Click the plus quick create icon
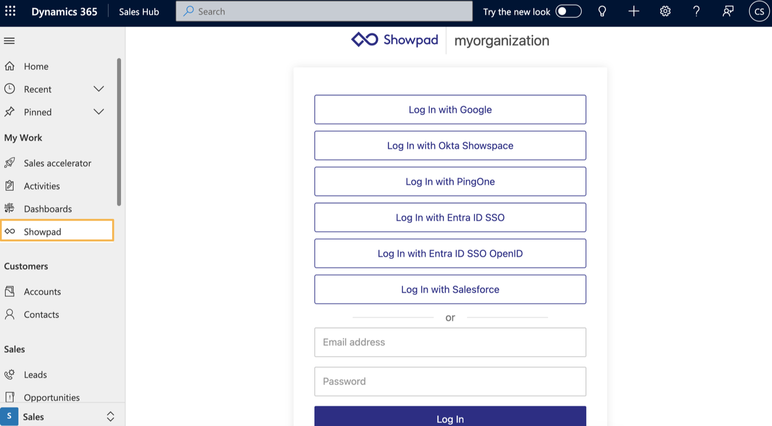The image size is (772, 426). pos(633,11)
